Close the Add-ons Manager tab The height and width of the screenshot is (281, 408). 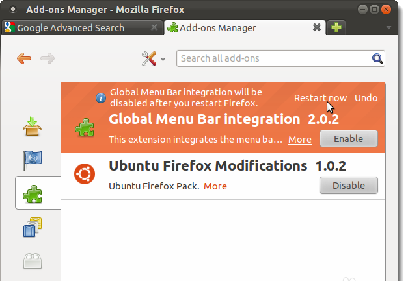tap(317, 28)
